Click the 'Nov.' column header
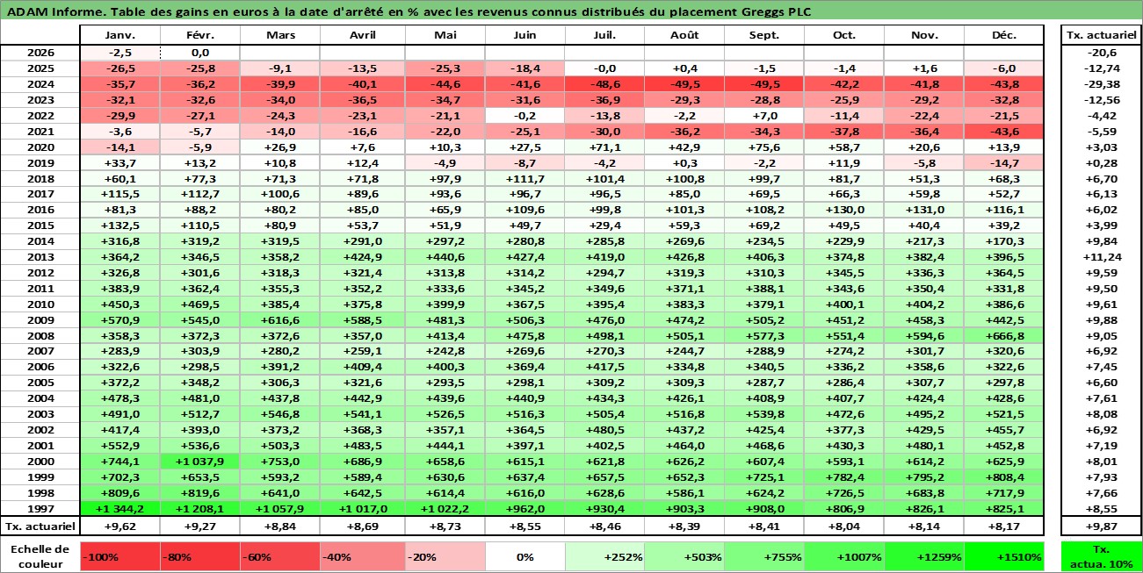Screen dimensions: 1143x573 click(x=924, y=35)
